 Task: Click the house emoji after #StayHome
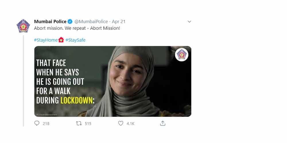[61, 40]
